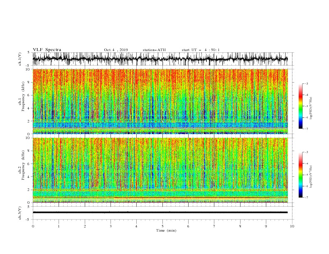The image size is (329, 254).
Task: Click the "ch.3(V)" waveform axis label
Action: tap(20, 213)
